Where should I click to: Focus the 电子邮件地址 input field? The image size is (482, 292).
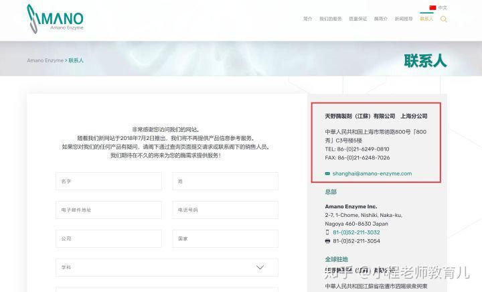pyautogui.click(x=109, y=210)
